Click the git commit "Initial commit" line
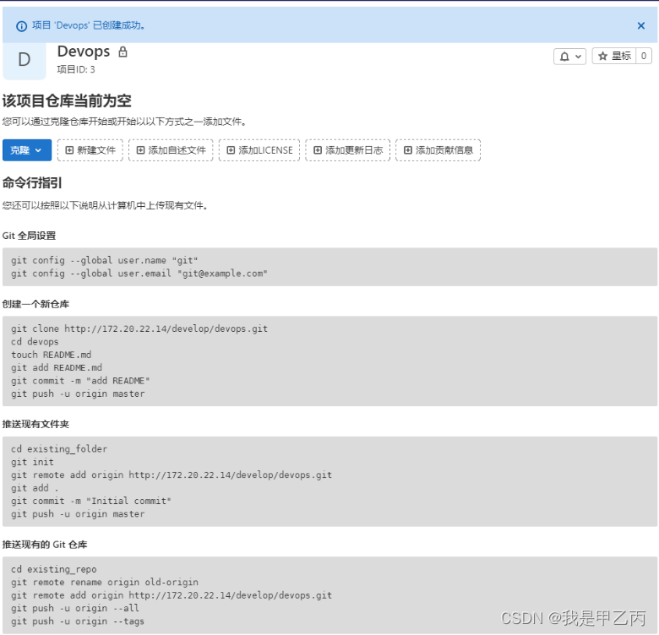 [91, 501]
